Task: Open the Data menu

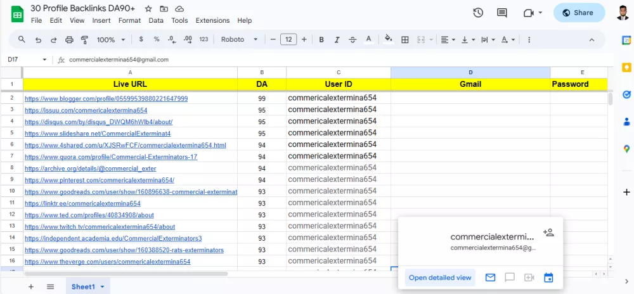Action: pos(156,20)
